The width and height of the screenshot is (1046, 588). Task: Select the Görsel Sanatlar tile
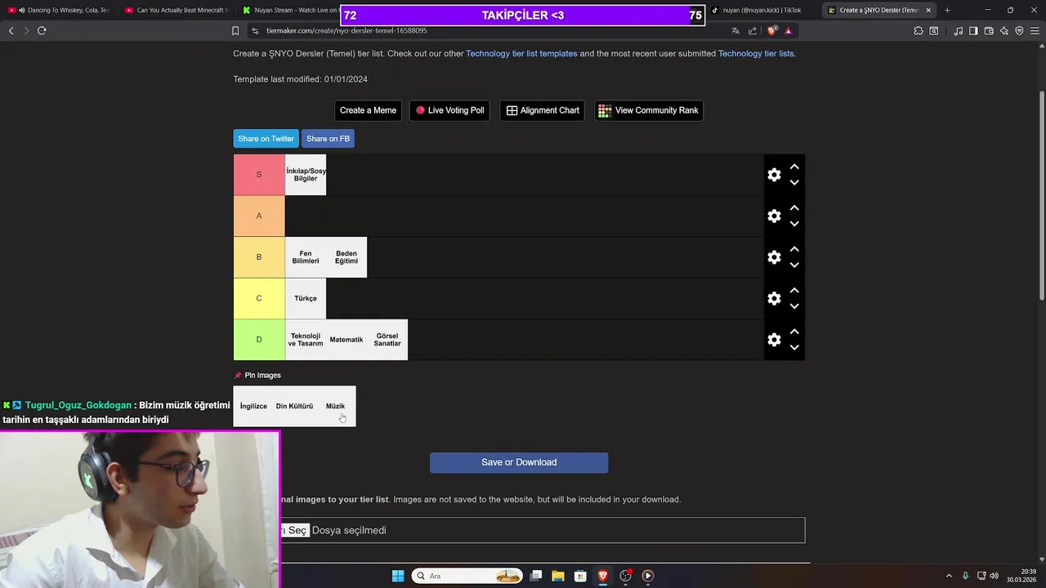pyautogui.click(x=387, y=340)
